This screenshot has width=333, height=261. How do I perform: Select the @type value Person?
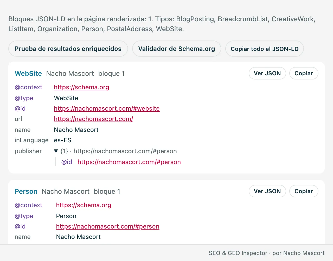(66, 216)
